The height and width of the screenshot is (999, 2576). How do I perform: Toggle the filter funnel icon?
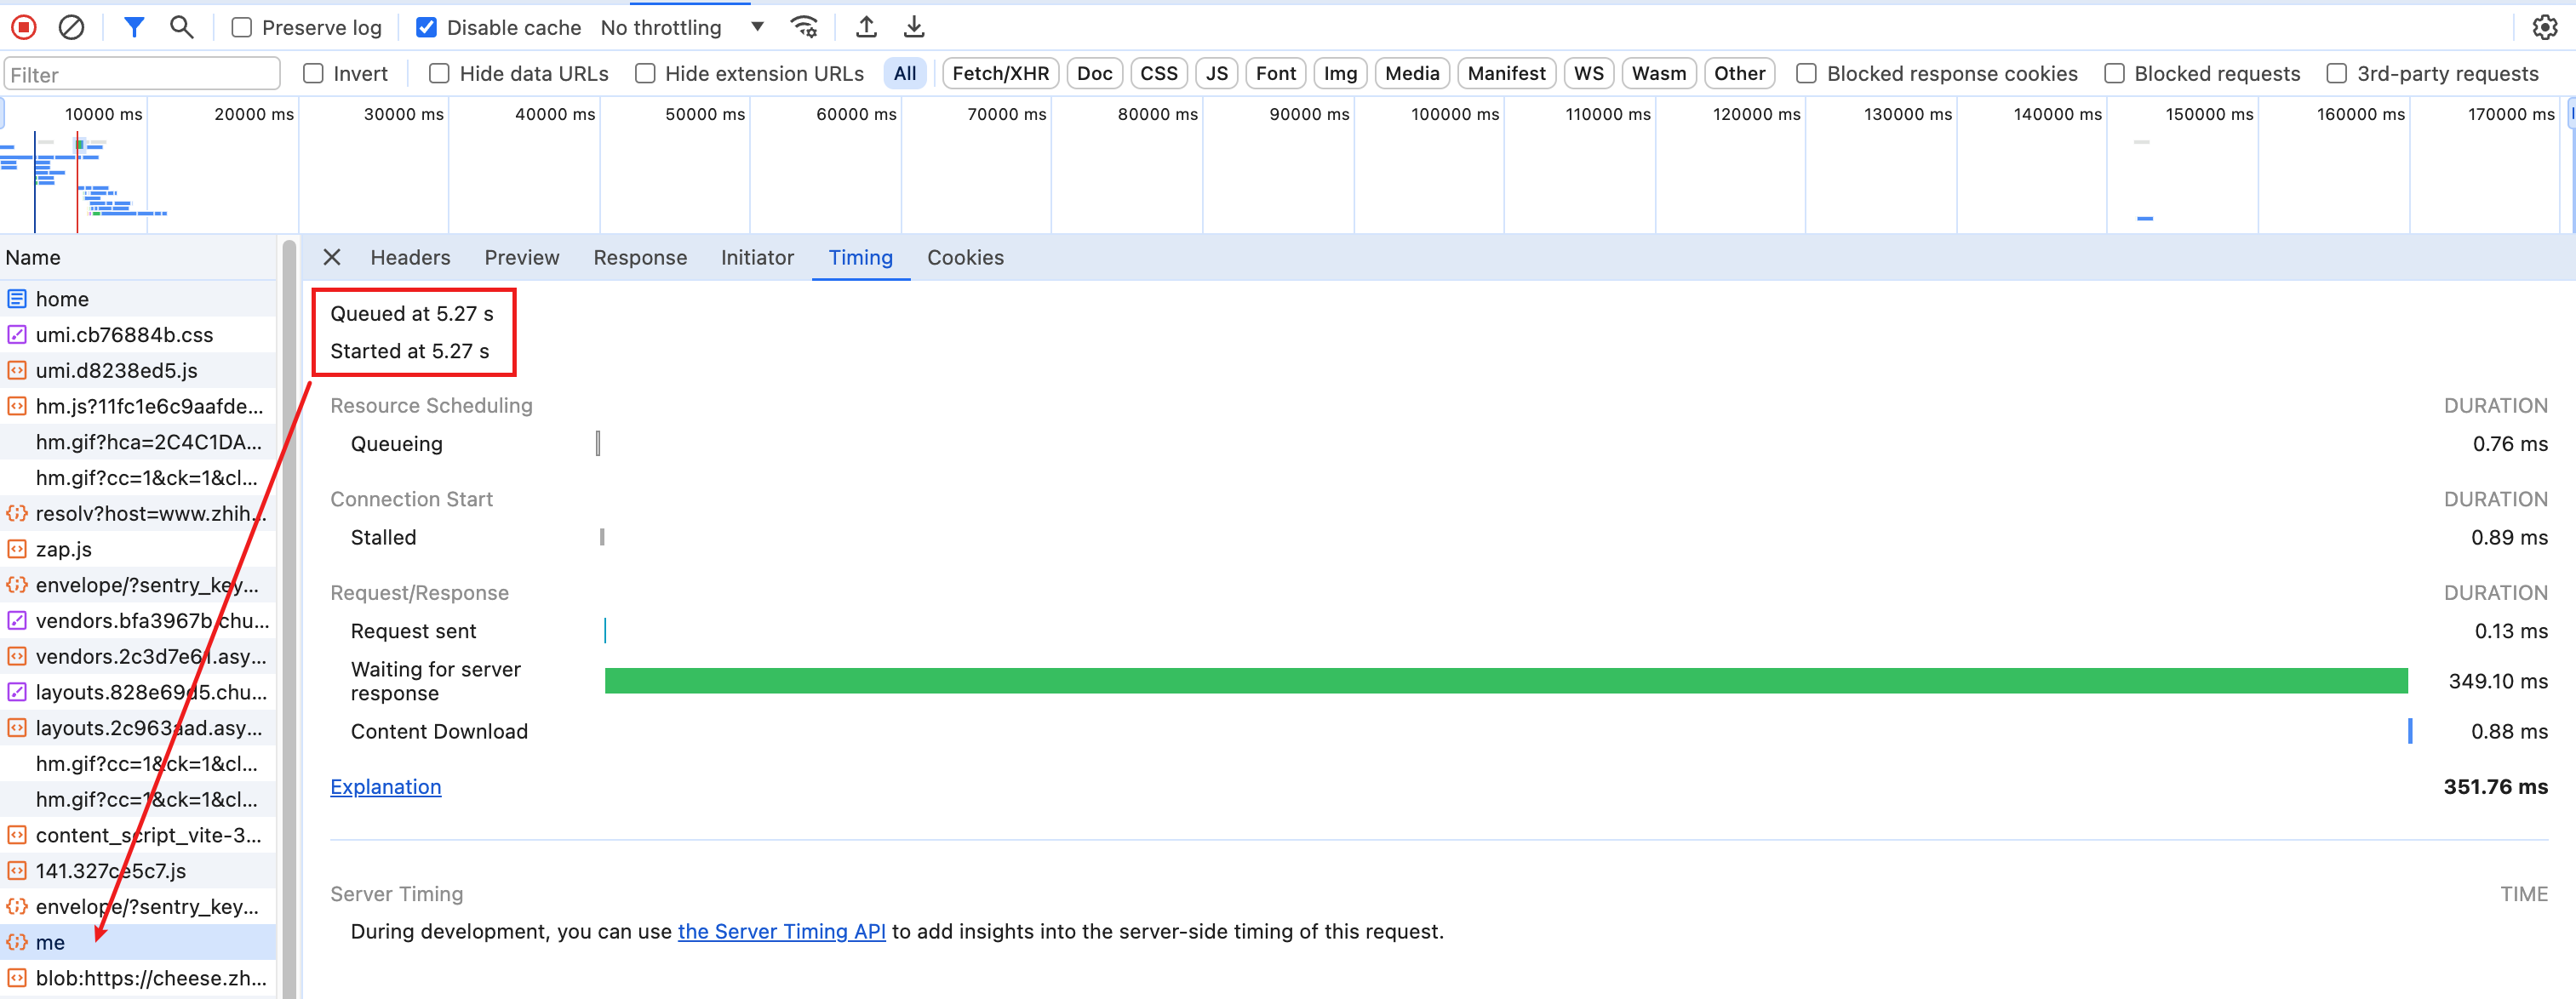pos(133,27)
